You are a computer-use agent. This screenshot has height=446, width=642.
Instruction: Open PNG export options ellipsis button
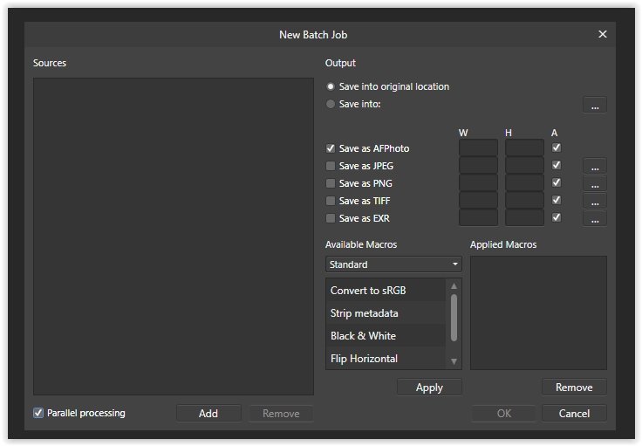(x=594, y=183)
